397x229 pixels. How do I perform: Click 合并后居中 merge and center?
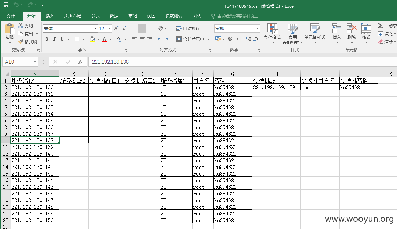[190, 39]
